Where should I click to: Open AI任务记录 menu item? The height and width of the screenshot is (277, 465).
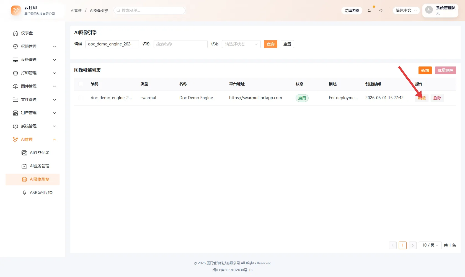(x=33, y=153)
